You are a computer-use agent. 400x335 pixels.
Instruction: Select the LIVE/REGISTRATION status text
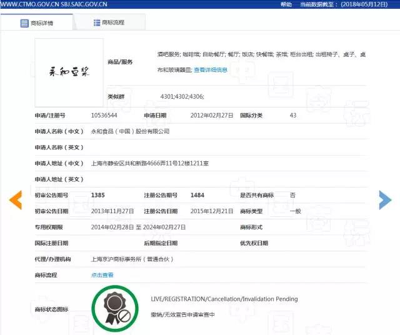click(224, 299)
